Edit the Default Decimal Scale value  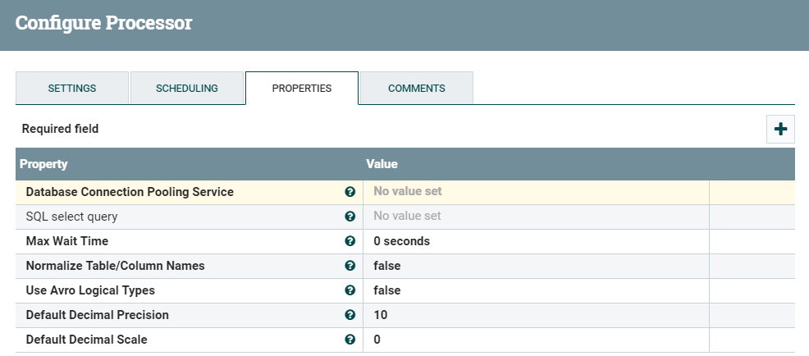tap(535, 340)
